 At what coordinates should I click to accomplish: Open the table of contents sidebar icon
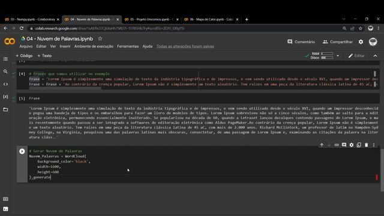(5, 59)
